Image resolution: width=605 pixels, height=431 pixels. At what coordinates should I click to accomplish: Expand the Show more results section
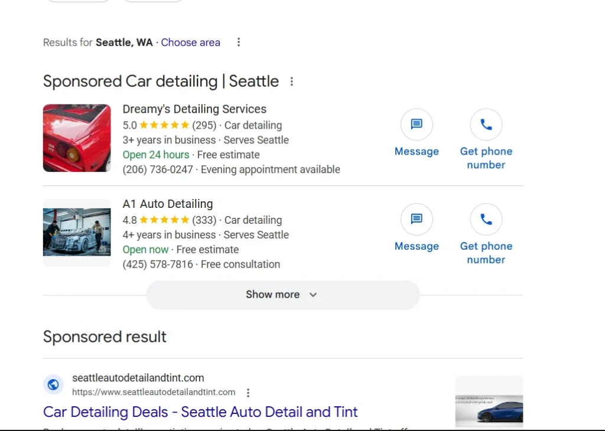click(x=282, y=294)
